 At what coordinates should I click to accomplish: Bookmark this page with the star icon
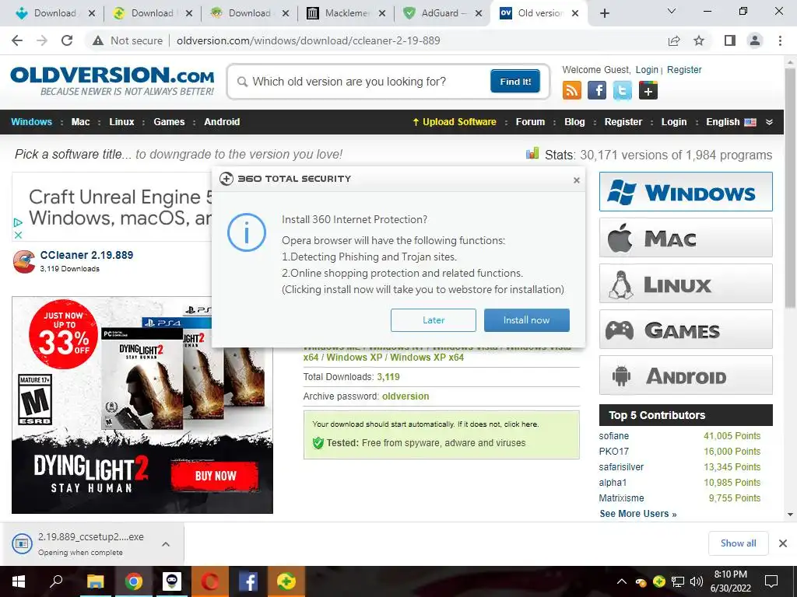700,40
